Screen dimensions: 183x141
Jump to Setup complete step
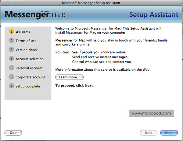pos(28,86)
